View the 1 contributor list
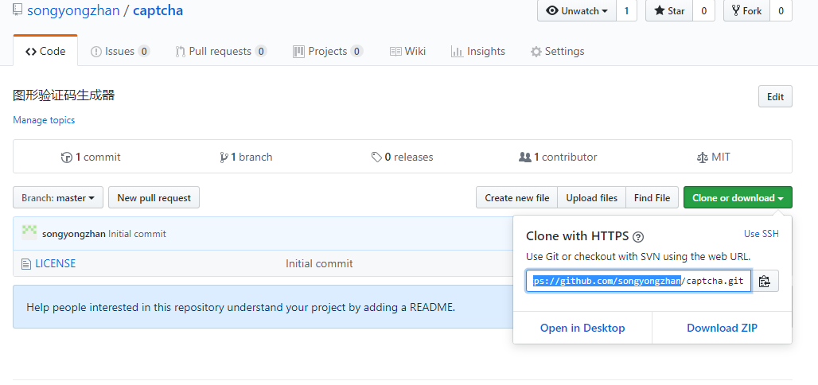Image resolution: width=818 pixels, height=385 pixels. pyautogui.click(x=558, y=157)
